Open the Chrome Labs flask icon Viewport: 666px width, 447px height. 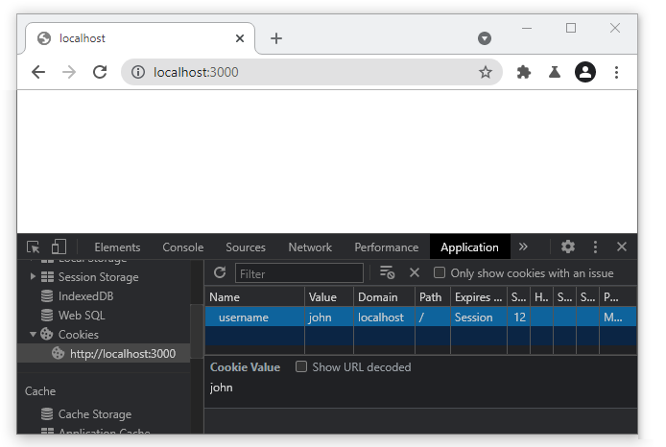point(555,72)
